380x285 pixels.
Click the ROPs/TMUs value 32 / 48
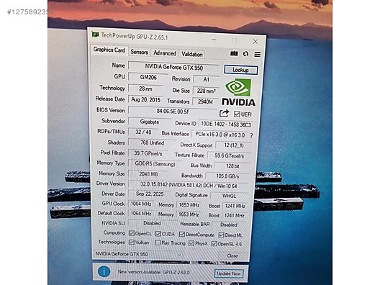pos(143,132)
